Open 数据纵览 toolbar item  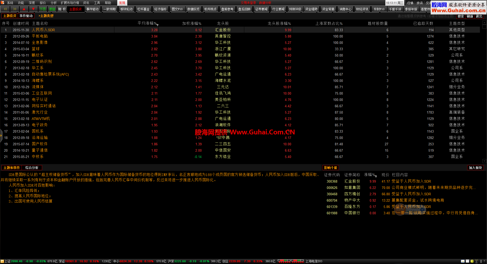coord(193,9)
